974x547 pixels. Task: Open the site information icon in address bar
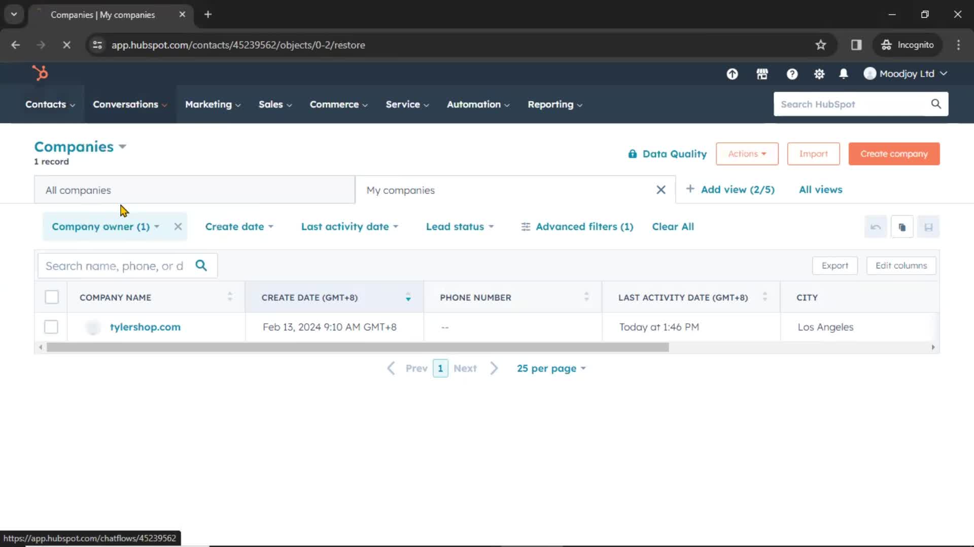[97, 45]
